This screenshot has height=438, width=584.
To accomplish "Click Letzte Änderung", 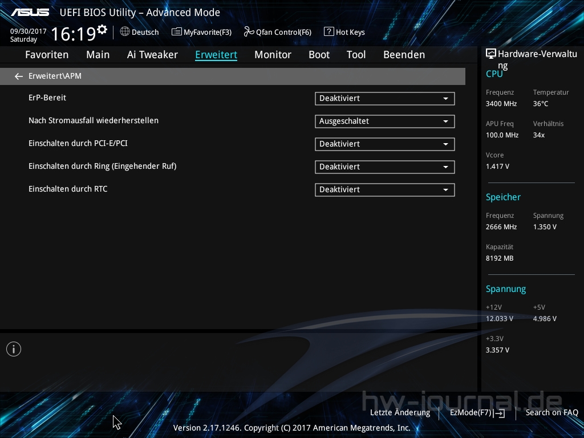I will tap(400, 413).
